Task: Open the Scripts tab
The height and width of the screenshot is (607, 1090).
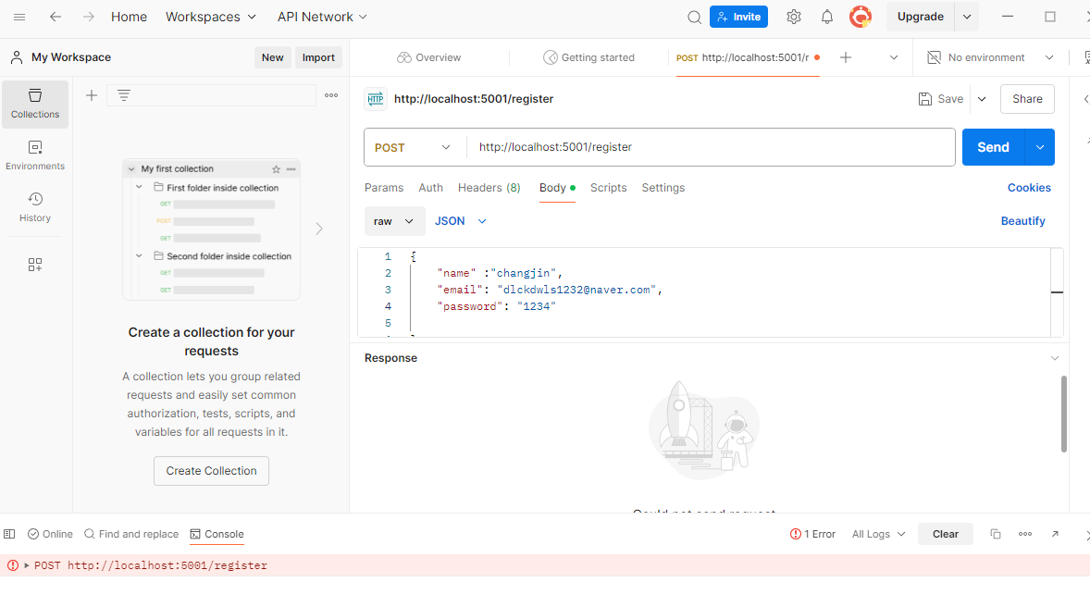Action: click(x=608, y=188)
